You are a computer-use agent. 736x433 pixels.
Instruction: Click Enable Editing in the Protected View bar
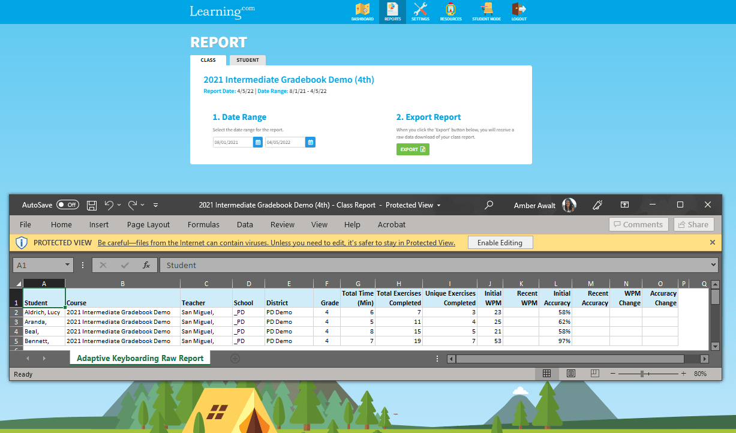click(x=500, y=242)
